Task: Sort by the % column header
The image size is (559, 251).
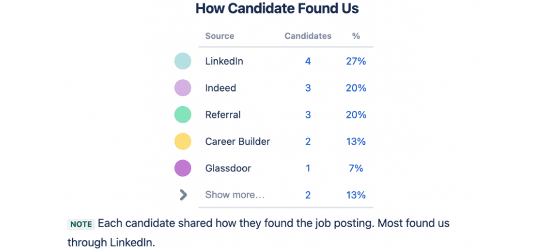Action: (x=356, y=36)
